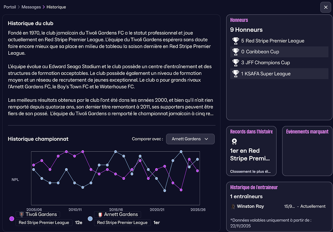The height and width of the screenshot is (232, 333).
Task: Open the Arnett Gardens comparison dropdown
Action: click(x=190, y=139)
